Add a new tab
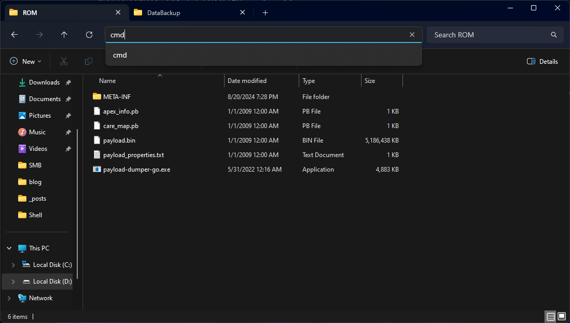570x323 pixels. pos(265,12)
